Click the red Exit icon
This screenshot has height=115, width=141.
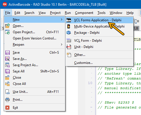click(7, 108)
